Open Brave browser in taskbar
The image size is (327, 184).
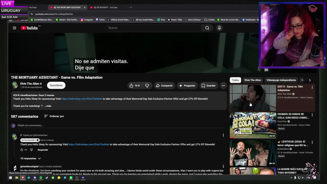23,178
